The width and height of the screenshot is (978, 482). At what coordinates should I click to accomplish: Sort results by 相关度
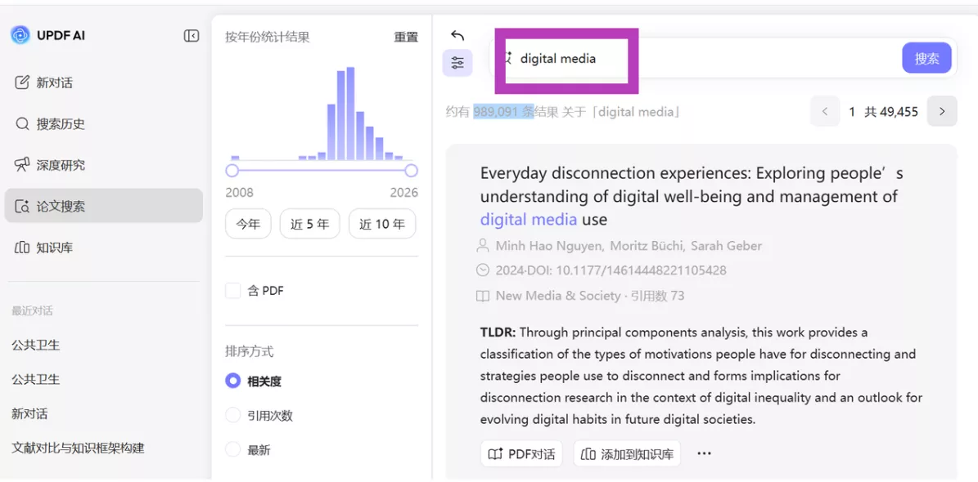click(x=233, y=382)
